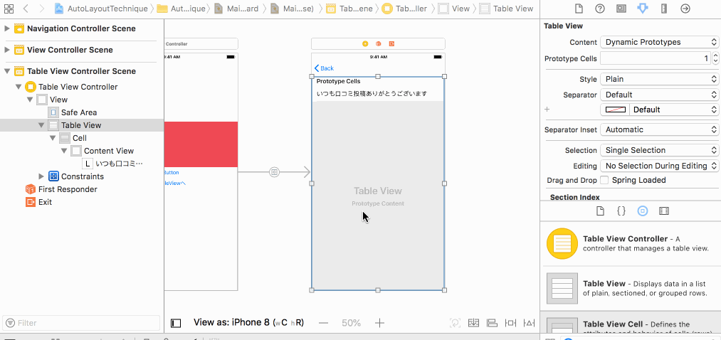Select the segue icon between scenes
The height and width of the screenshot is (340, 721).
click(x=274, y=172)
